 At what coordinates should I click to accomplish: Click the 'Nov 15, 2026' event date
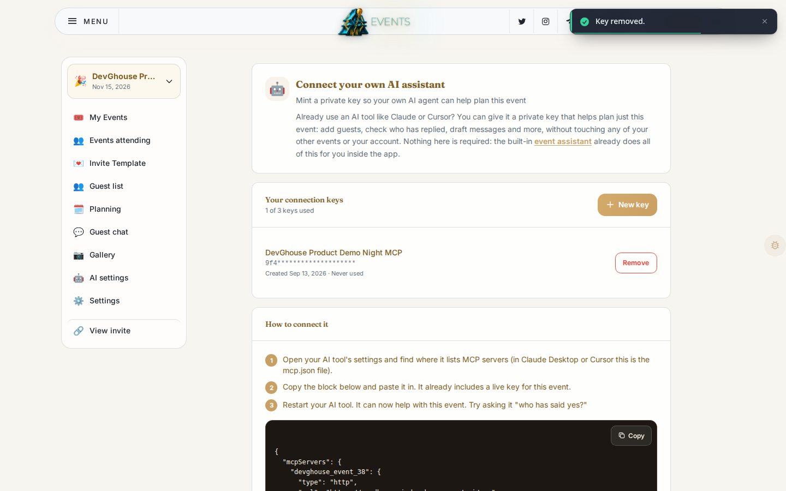(111, 87)
